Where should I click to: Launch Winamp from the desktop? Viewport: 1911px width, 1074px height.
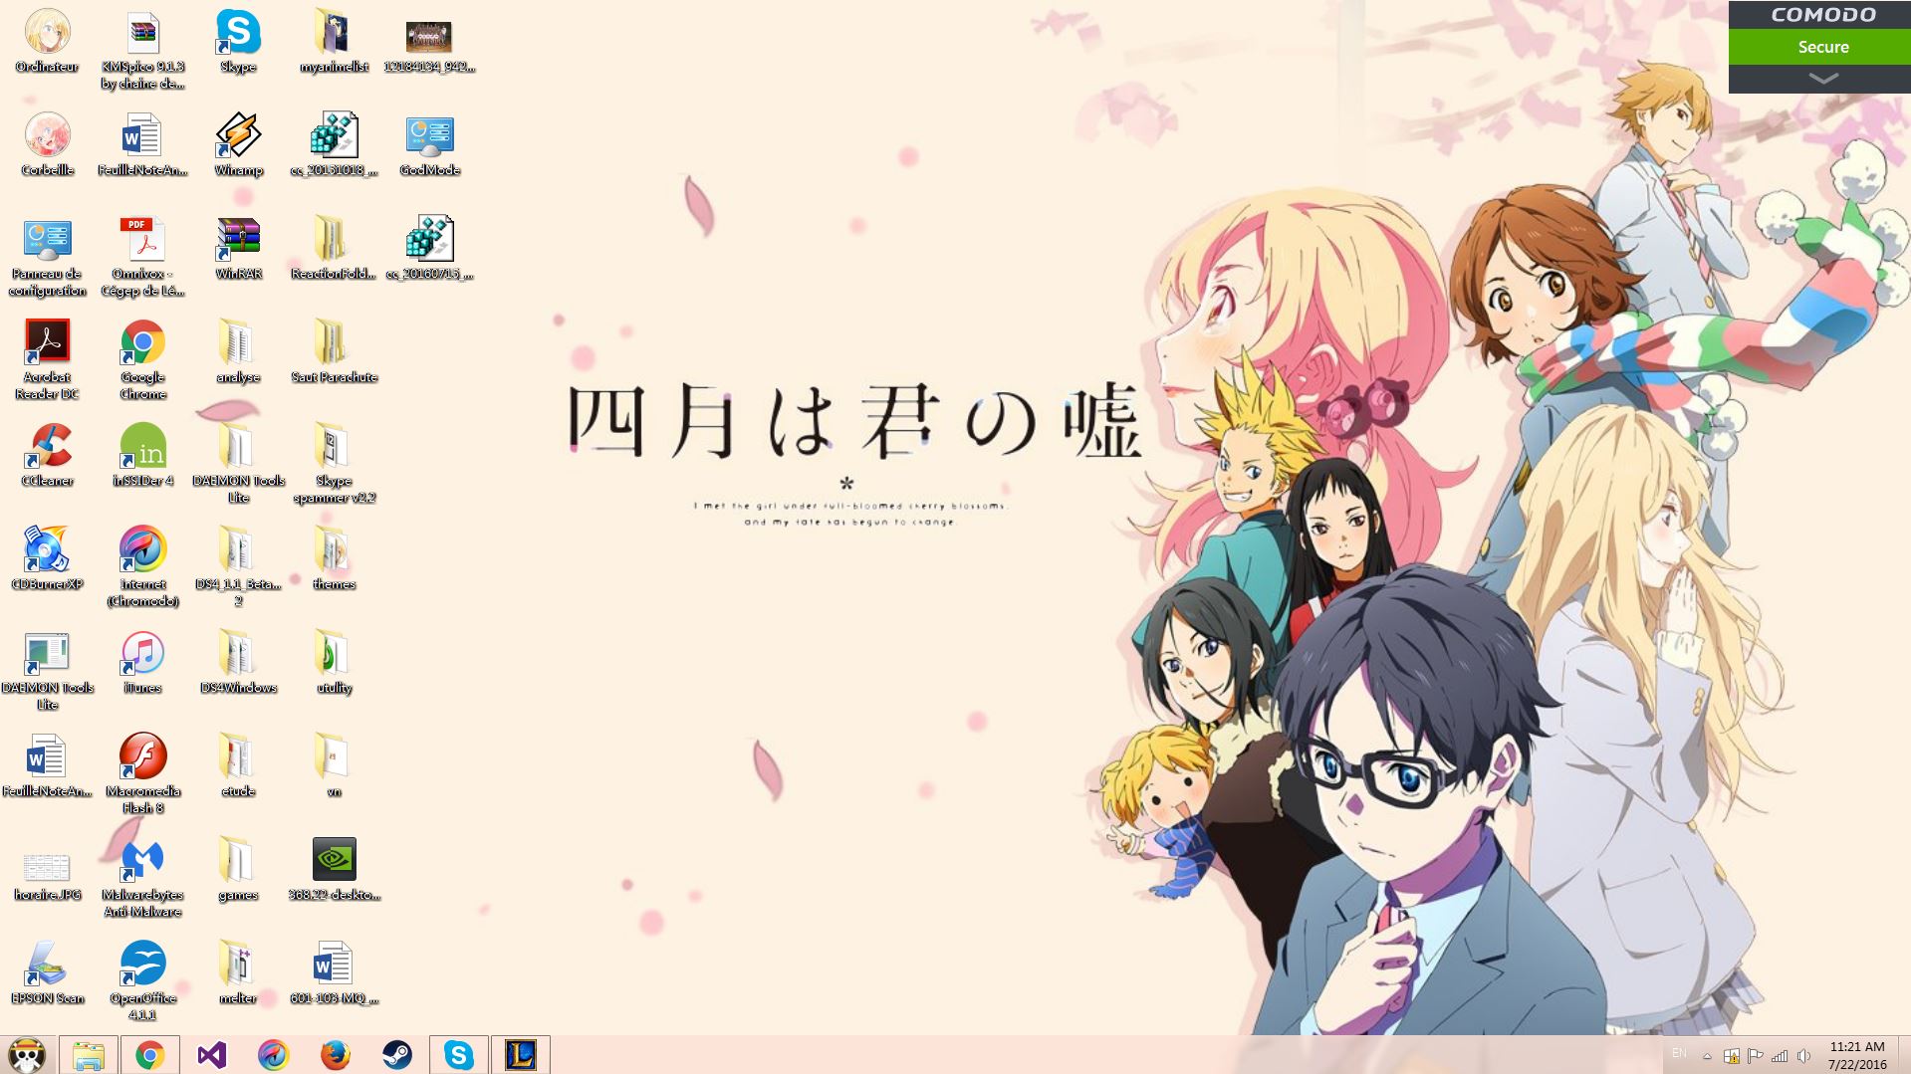coord(238,144)
